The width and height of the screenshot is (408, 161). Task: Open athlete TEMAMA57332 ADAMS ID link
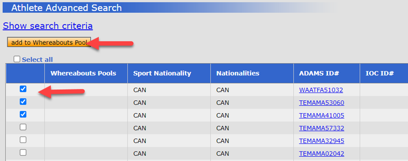pyautogui.click(x=322, y=128)
